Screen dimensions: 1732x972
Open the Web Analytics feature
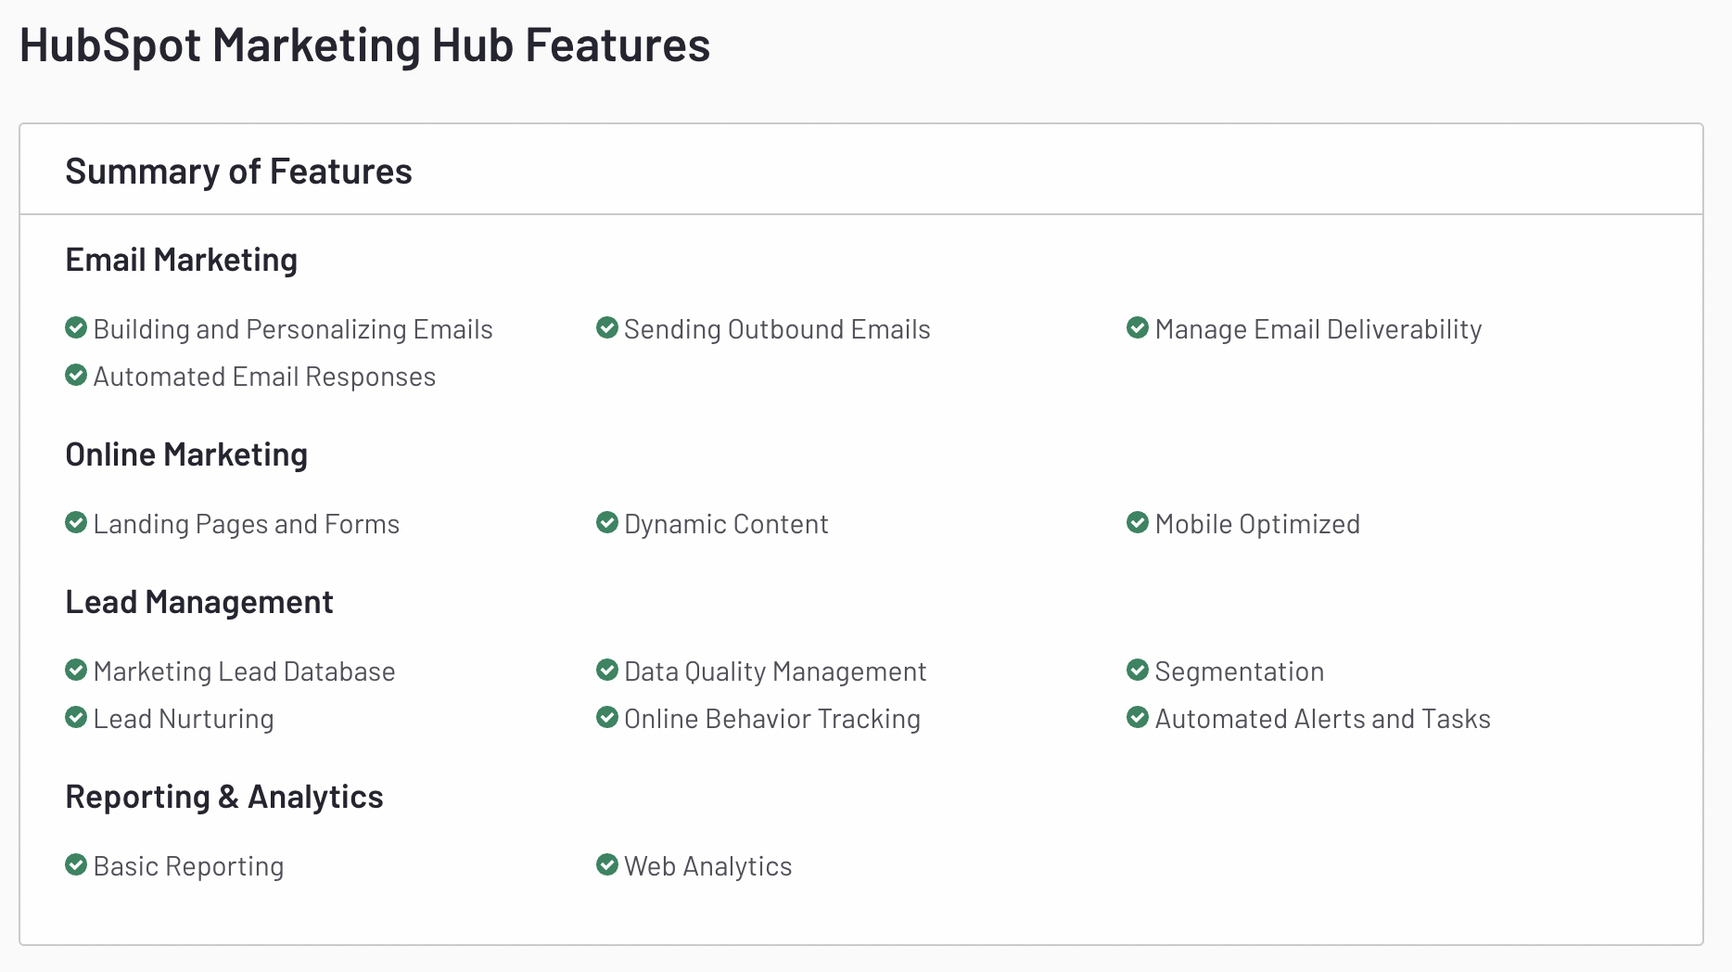[x=708, y=866]
